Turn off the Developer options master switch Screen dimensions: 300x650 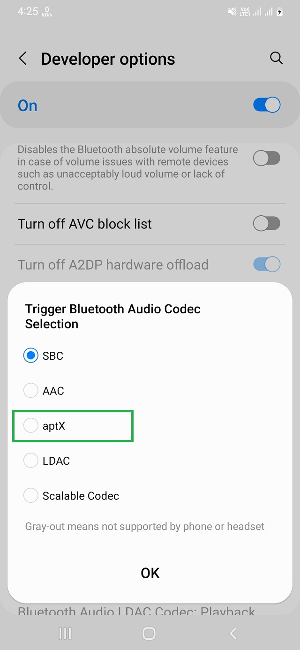click(266, 105)
